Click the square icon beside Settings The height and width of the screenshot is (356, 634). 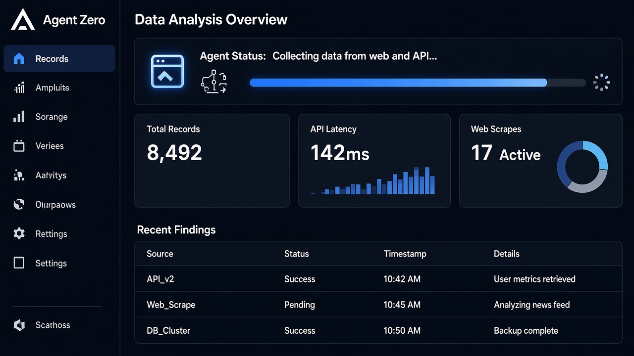(x=19, y=263)
